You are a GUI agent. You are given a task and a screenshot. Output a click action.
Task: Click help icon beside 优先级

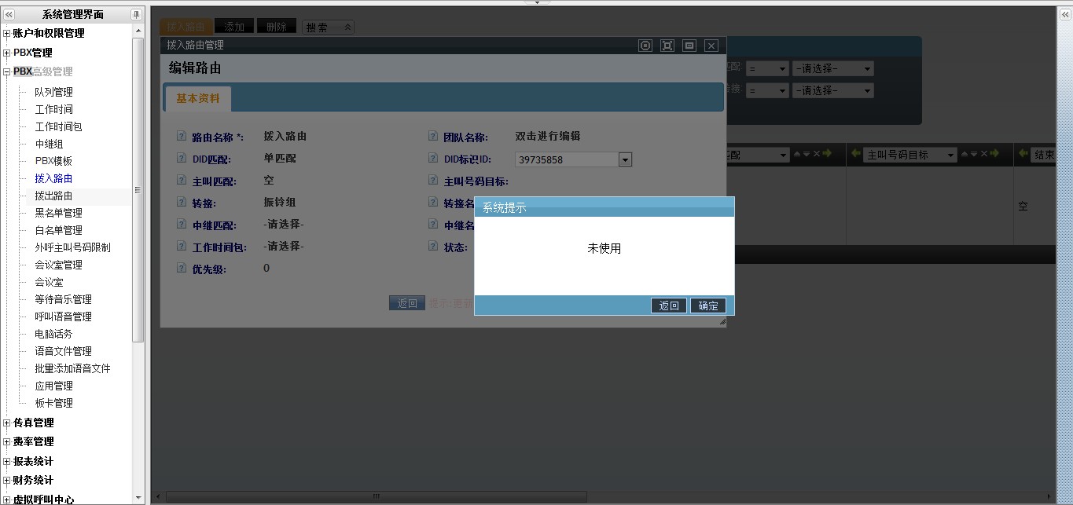point(182,269)
